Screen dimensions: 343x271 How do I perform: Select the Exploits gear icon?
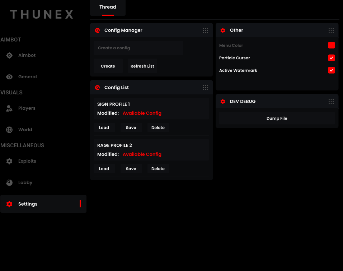pos(9,161)
